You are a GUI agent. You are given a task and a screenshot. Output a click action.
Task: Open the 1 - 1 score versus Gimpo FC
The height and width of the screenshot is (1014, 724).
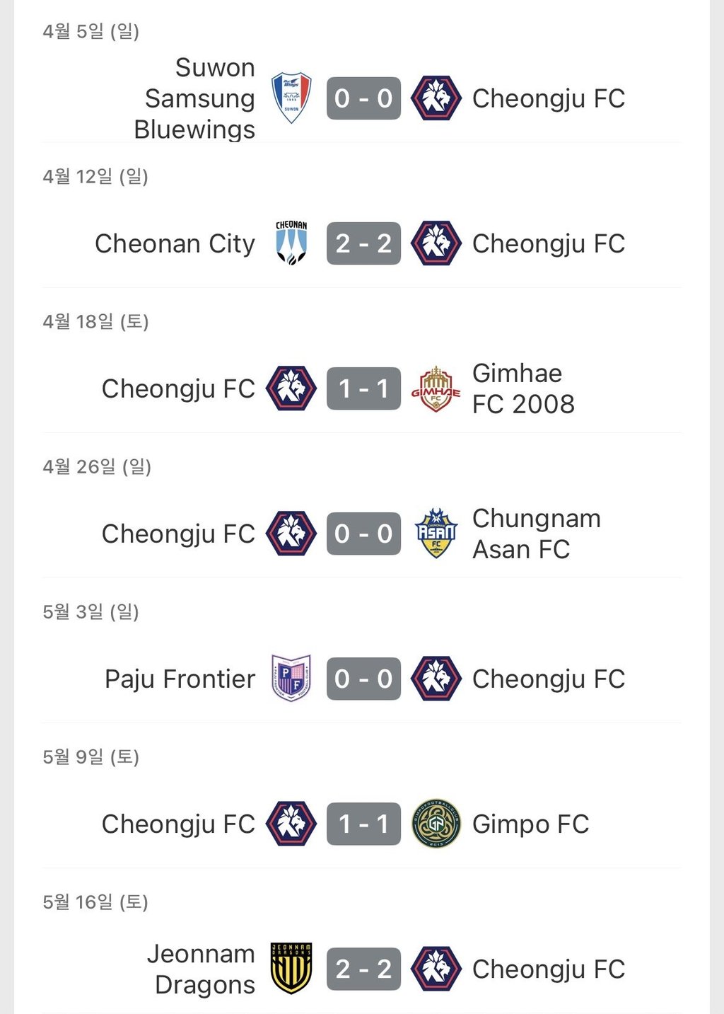pos(363,824)
